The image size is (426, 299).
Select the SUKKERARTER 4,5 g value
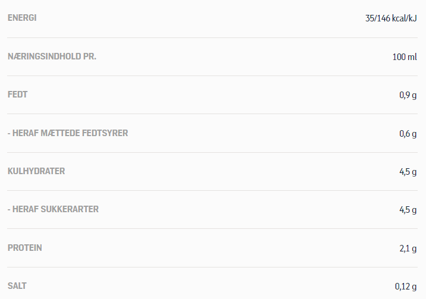(x=408, y=210)
